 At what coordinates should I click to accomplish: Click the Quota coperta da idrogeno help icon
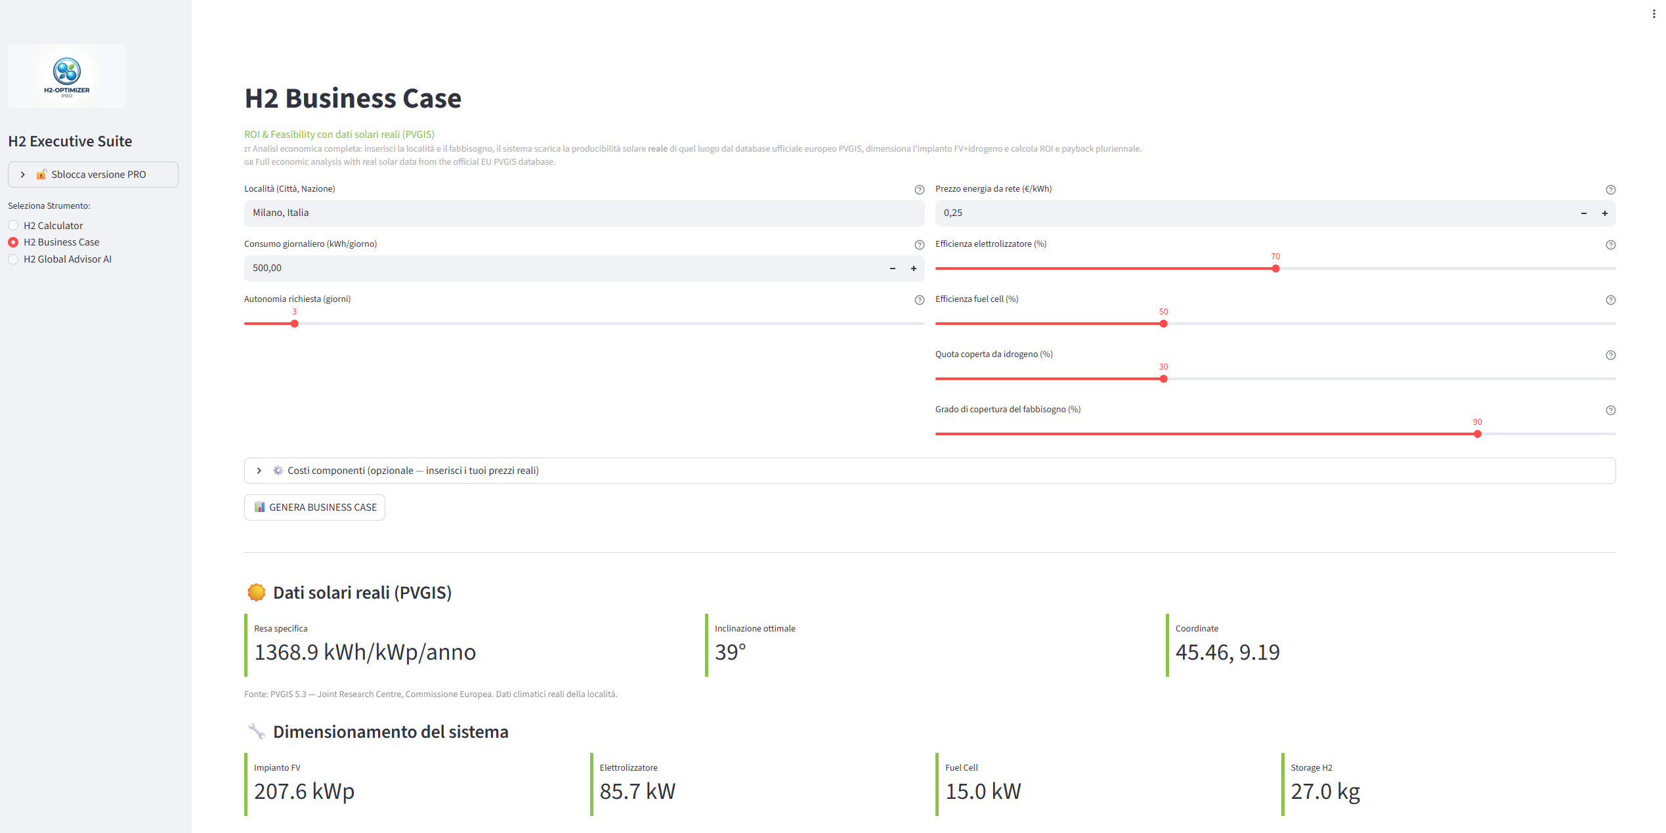pos(1610,355)
